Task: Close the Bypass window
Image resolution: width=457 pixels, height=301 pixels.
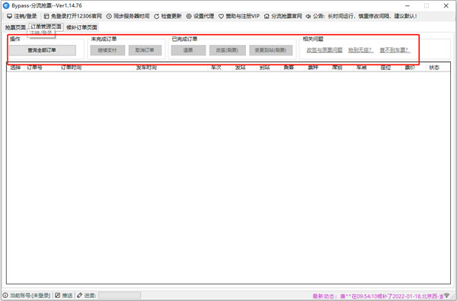Action: point(446,5)
